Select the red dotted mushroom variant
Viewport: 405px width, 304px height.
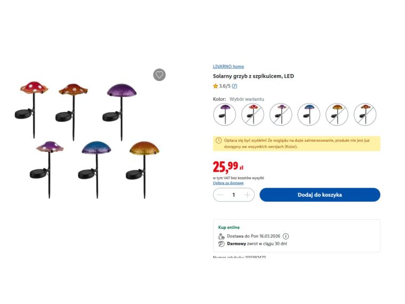pyautogui.click(x=253, y=114)
